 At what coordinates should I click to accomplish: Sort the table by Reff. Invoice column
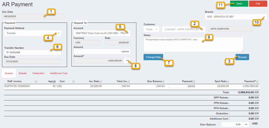click(36, 82)
